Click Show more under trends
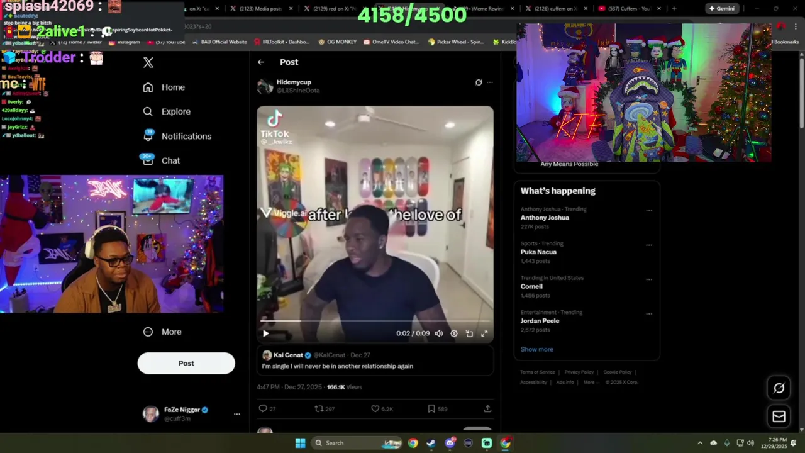 pos(536,349)
